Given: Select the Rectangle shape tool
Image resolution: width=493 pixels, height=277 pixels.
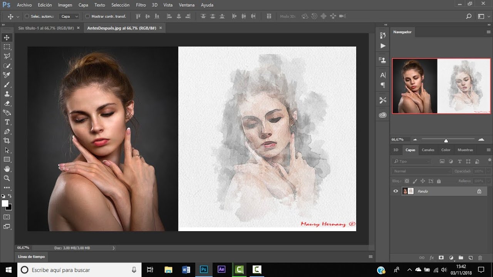Looking at the screenshot, I should click(7, 159).
